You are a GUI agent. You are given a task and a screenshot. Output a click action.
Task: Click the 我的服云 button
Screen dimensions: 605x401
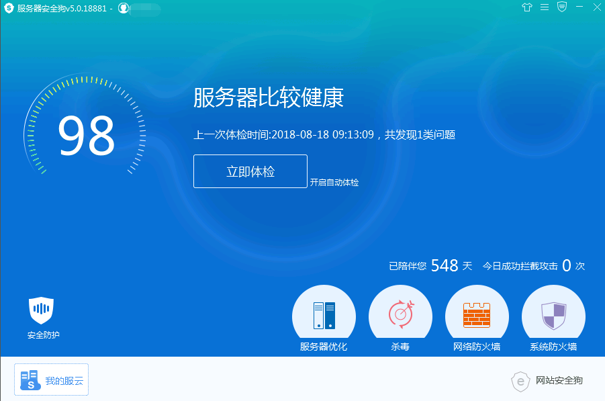51,380
